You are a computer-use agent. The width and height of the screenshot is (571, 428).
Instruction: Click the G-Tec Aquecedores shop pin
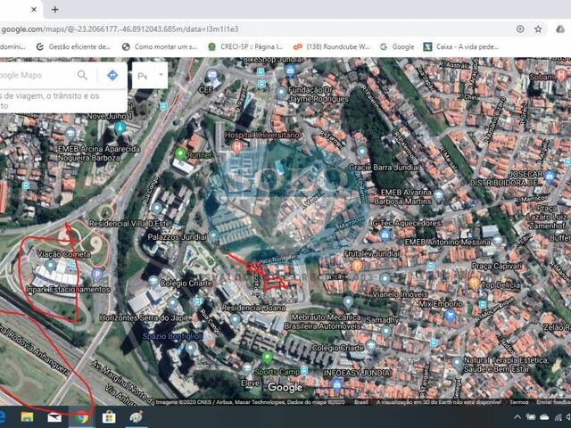click(x=385, y=235)
